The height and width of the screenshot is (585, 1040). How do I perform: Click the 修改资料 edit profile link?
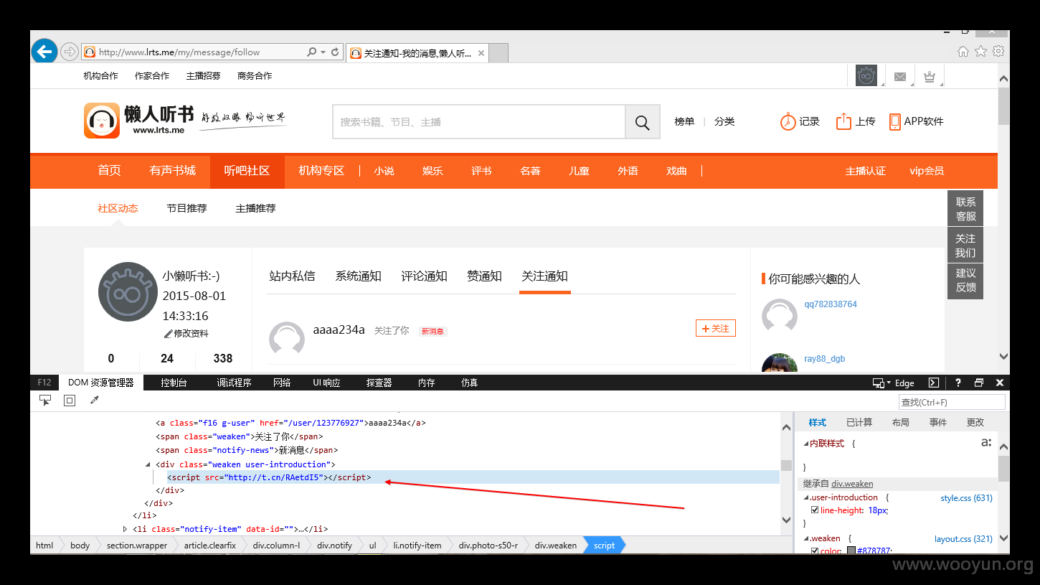pos(191,334)
